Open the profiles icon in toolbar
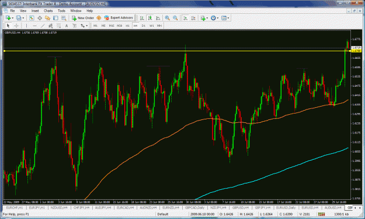Image resolution: width=365 pixels, height=219 pixels. point(19,18)
